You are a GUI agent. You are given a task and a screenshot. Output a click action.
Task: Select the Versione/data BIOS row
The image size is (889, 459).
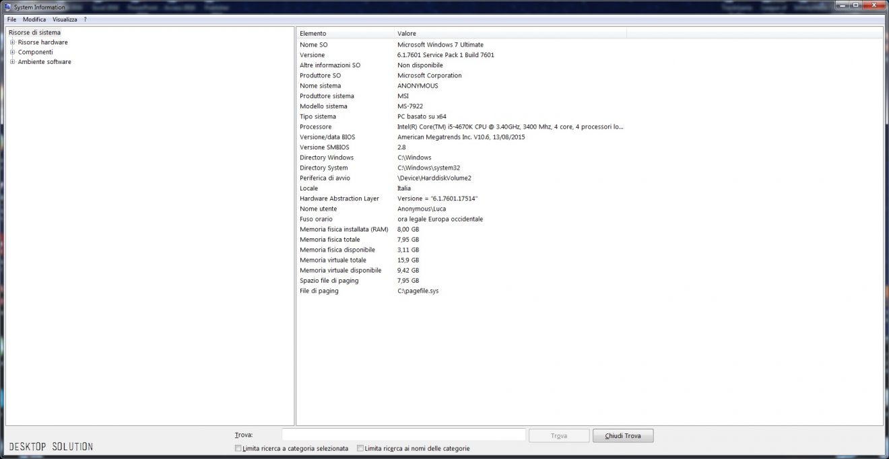coord(461,137)
